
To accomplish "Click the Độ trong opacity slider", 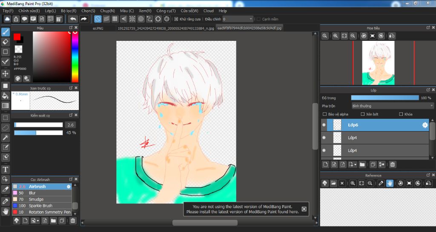I will (x=385, y=98).
